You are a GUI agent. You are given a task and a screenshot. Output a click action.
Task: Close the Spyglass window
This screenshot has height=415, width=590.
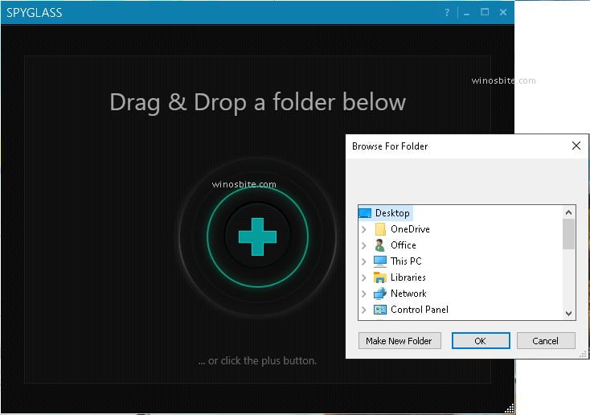click(503, 12)
